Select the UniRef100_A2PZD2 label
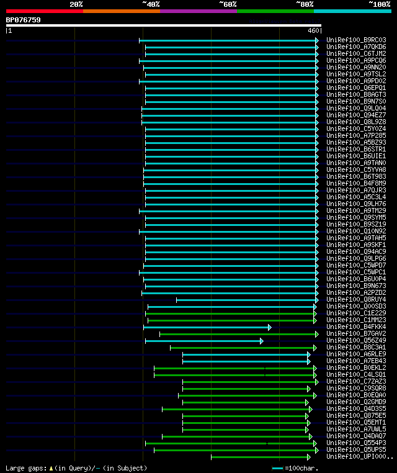Image resolution: width=397 pixels, height=473 pixels. pos(356,292)
